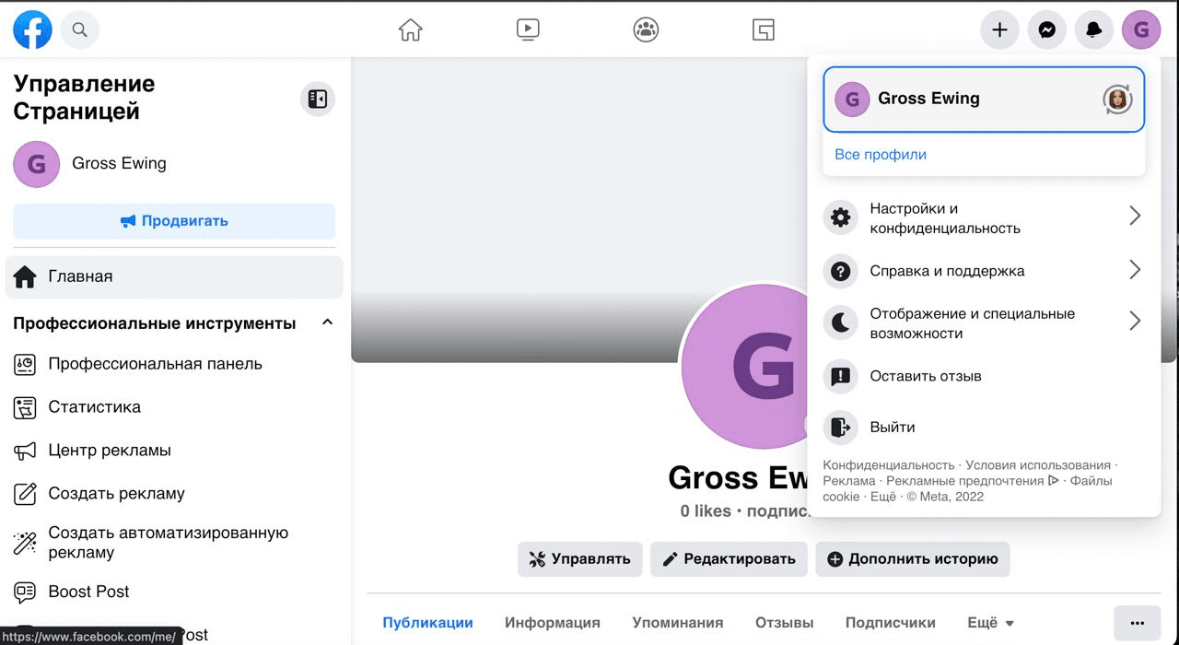Open notifications bell
The width and height of the screenshot is (1179, 645).
pos(1093,30)
